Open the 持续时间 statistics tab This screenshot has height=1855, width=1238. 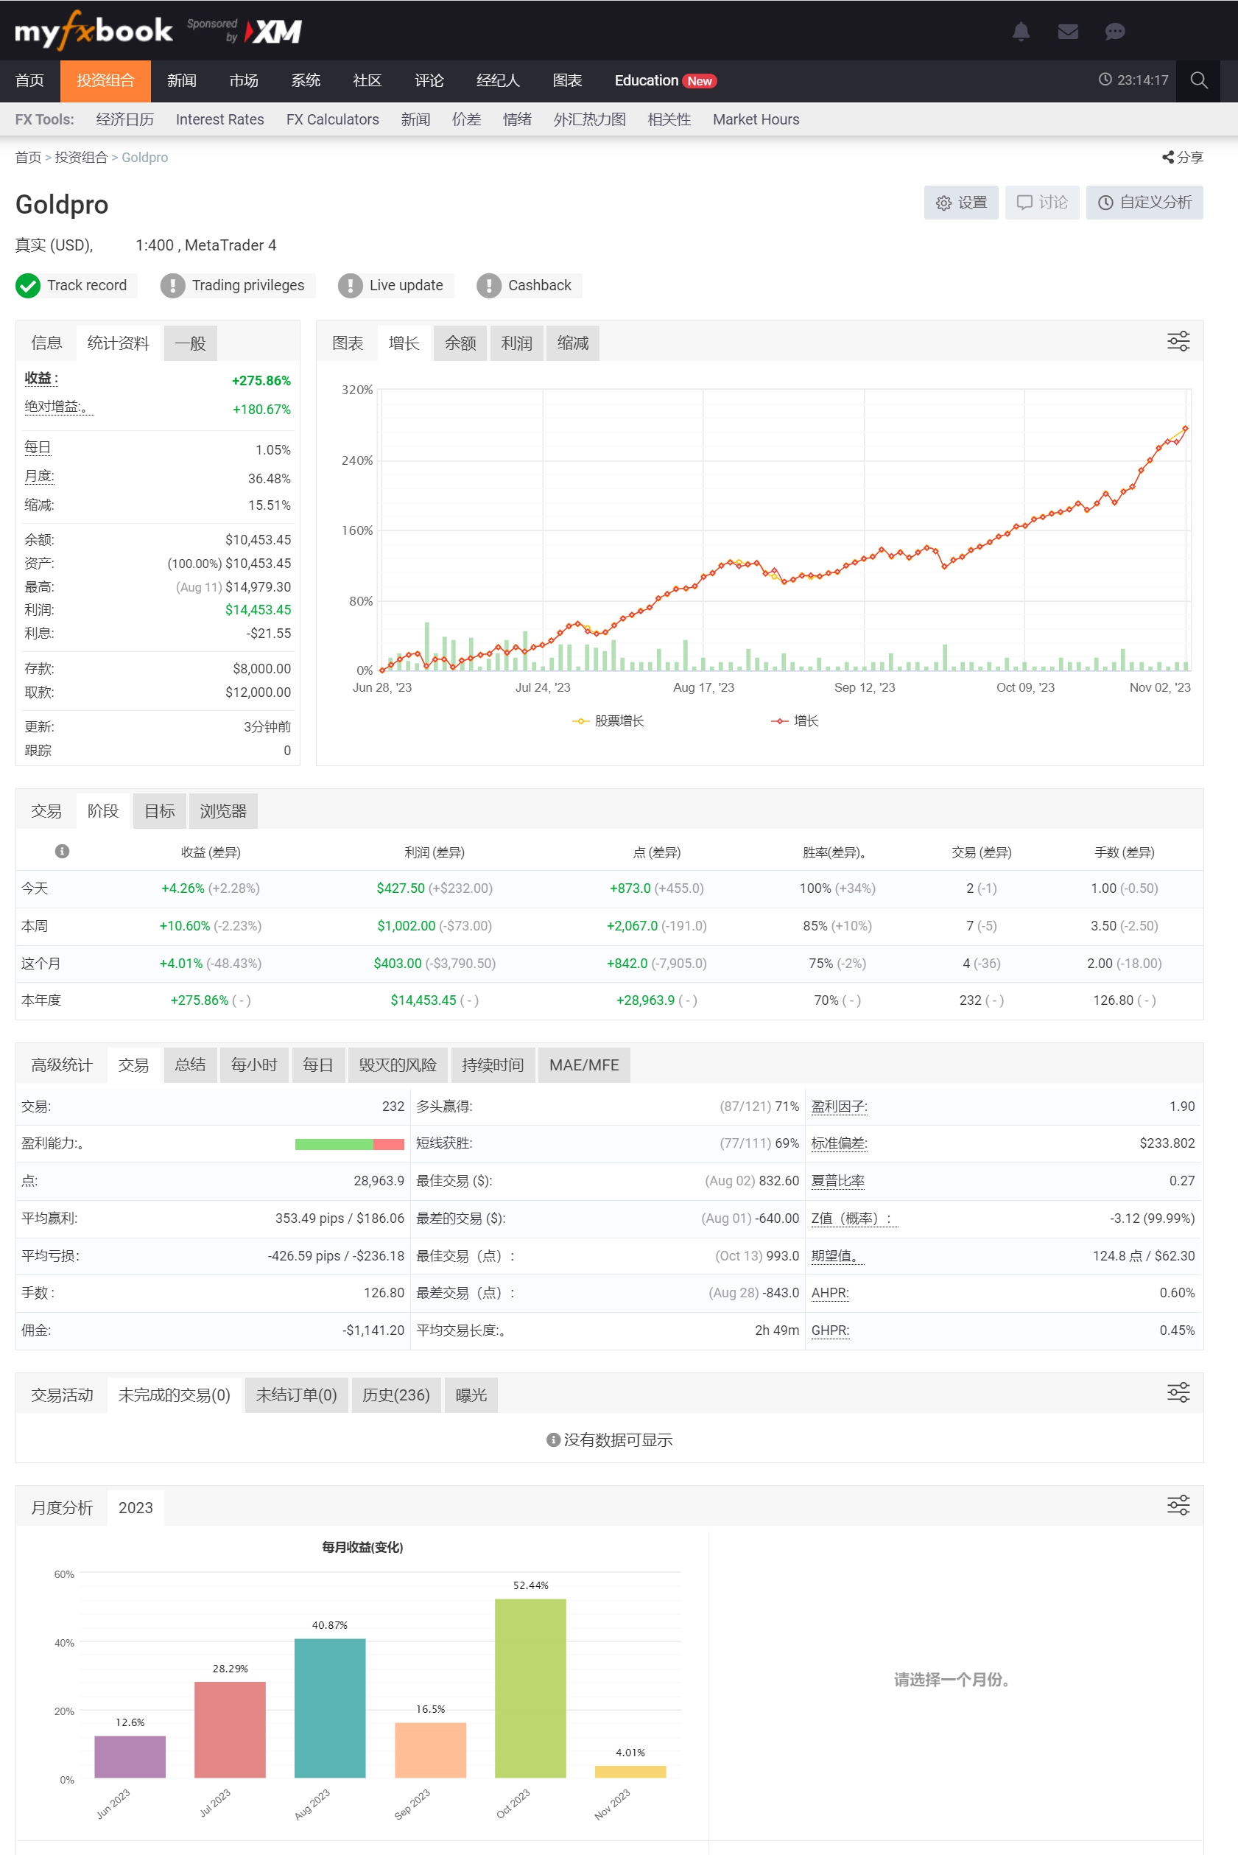tap(493, 1065)
